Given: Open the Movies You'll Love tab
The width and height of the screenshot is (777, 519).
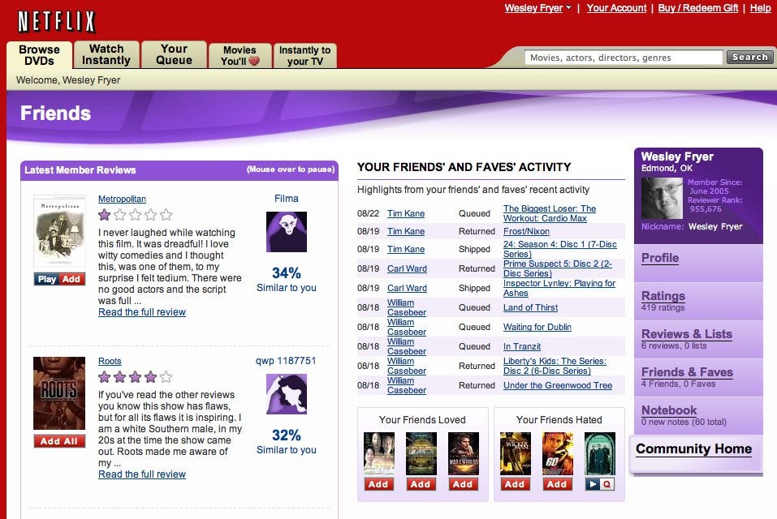Looking at the screenshot, I should point(240,55).
